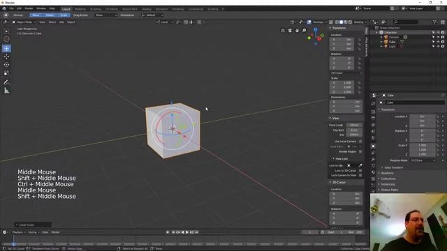Screen dimensions: 447x251
Task: Click the timeline playhead marker
Action: click(x=13, y=243)
